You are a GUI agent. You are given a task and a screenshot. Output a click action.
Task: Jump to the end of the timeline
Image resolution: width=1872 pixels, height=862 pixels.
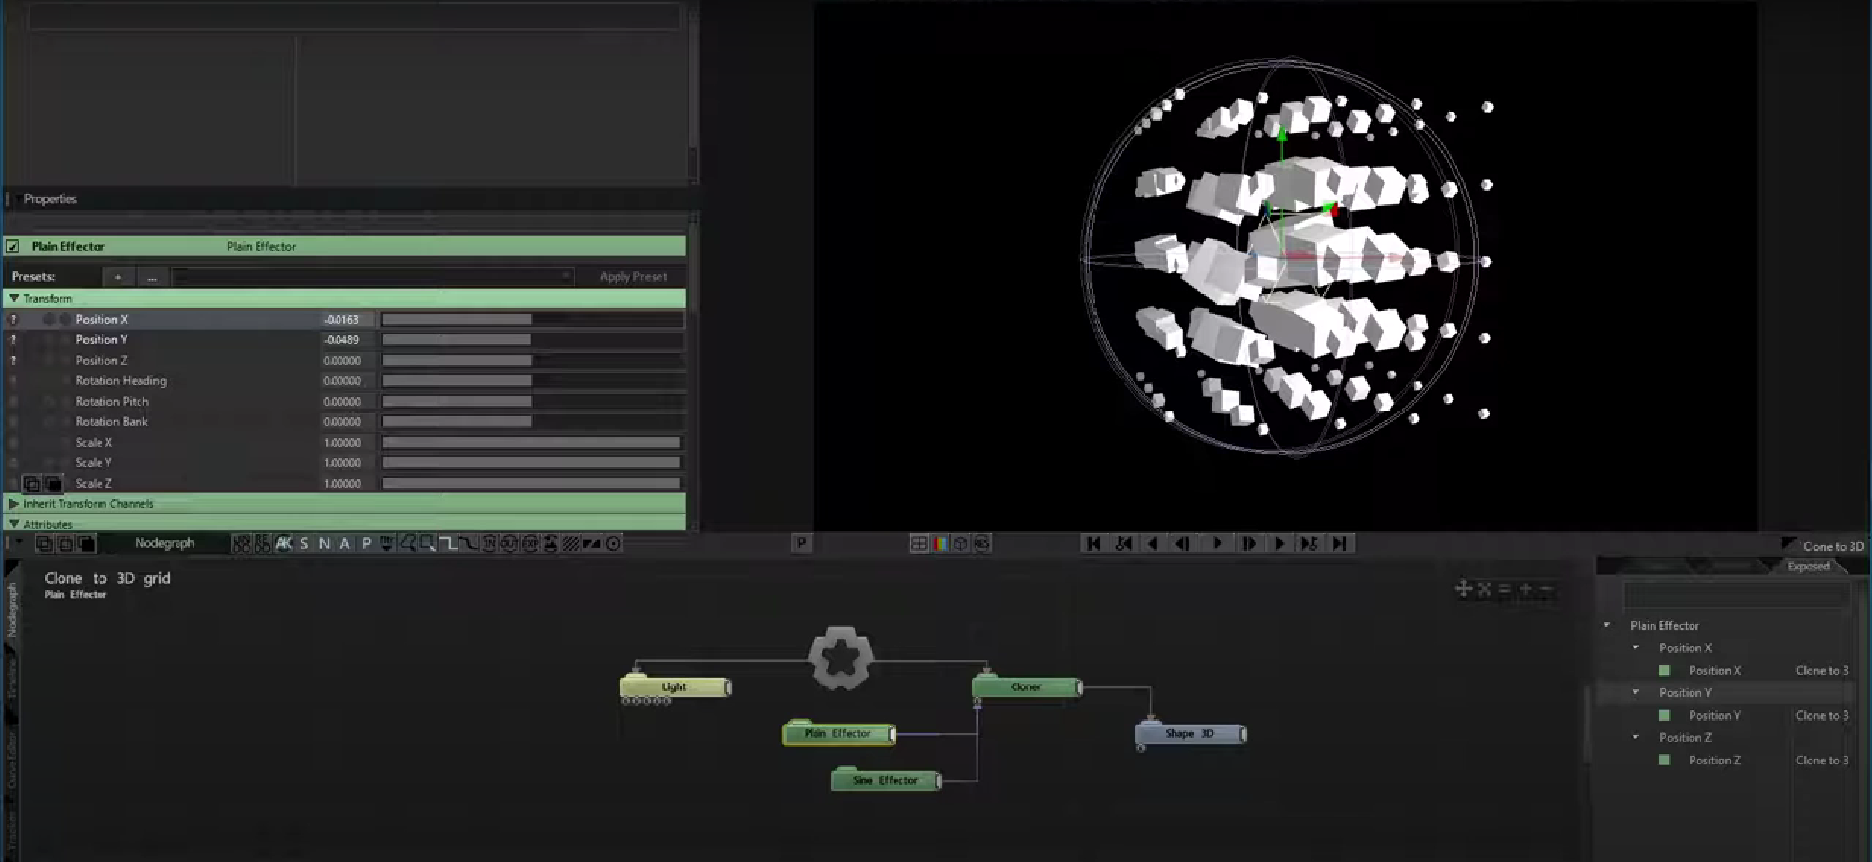[1340, 544]
